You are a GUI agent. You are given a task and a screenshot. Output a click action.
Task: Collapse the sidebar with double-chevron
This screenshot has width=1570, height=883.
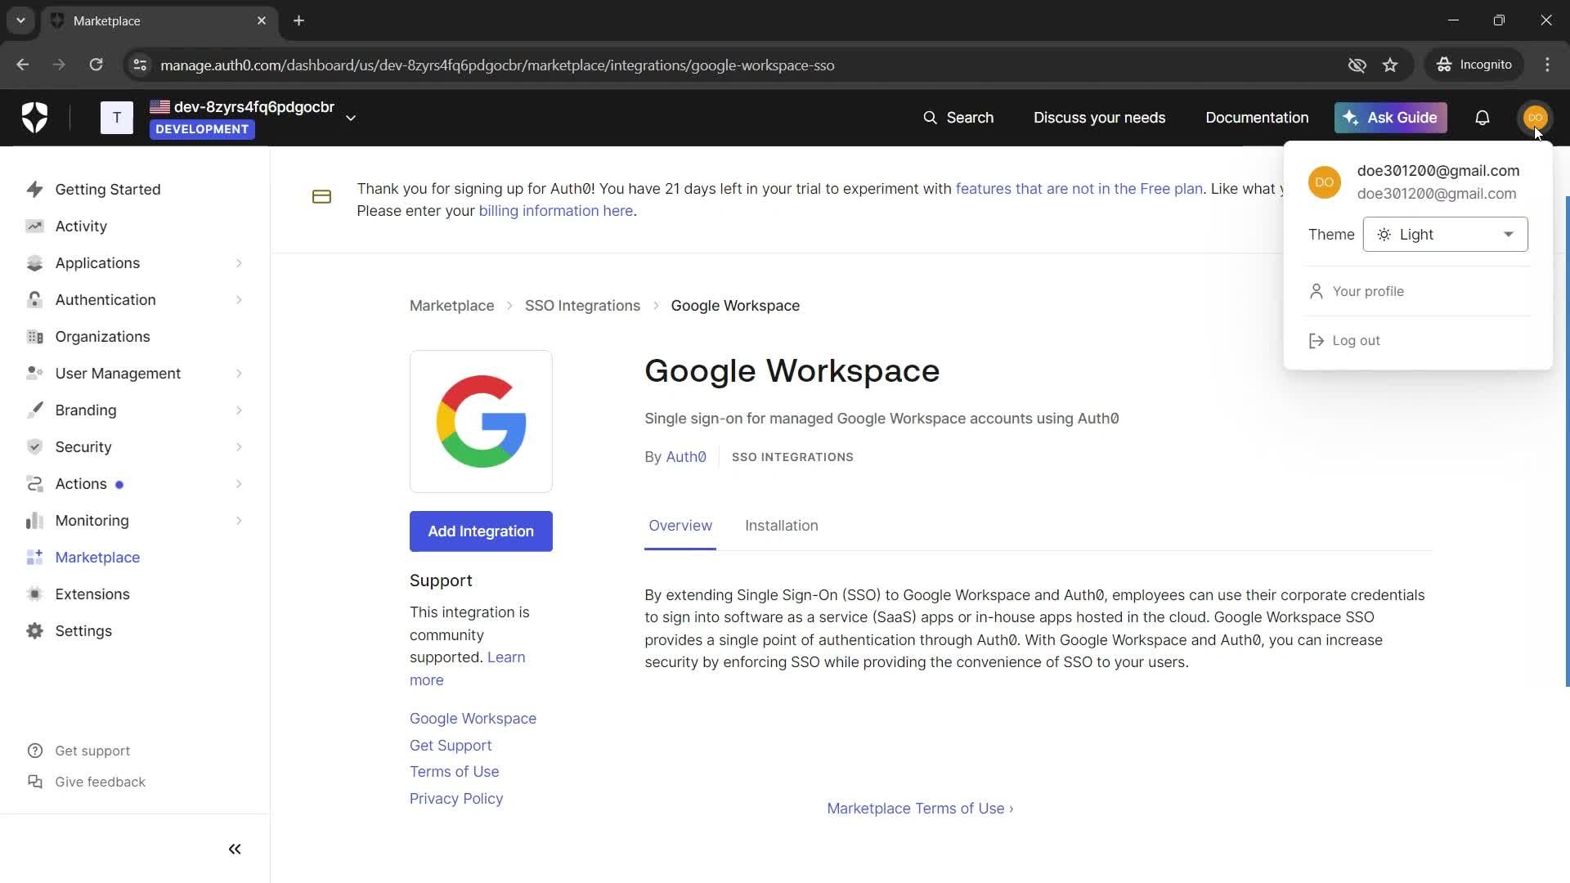pyautogui.click(x=235, y=849)
